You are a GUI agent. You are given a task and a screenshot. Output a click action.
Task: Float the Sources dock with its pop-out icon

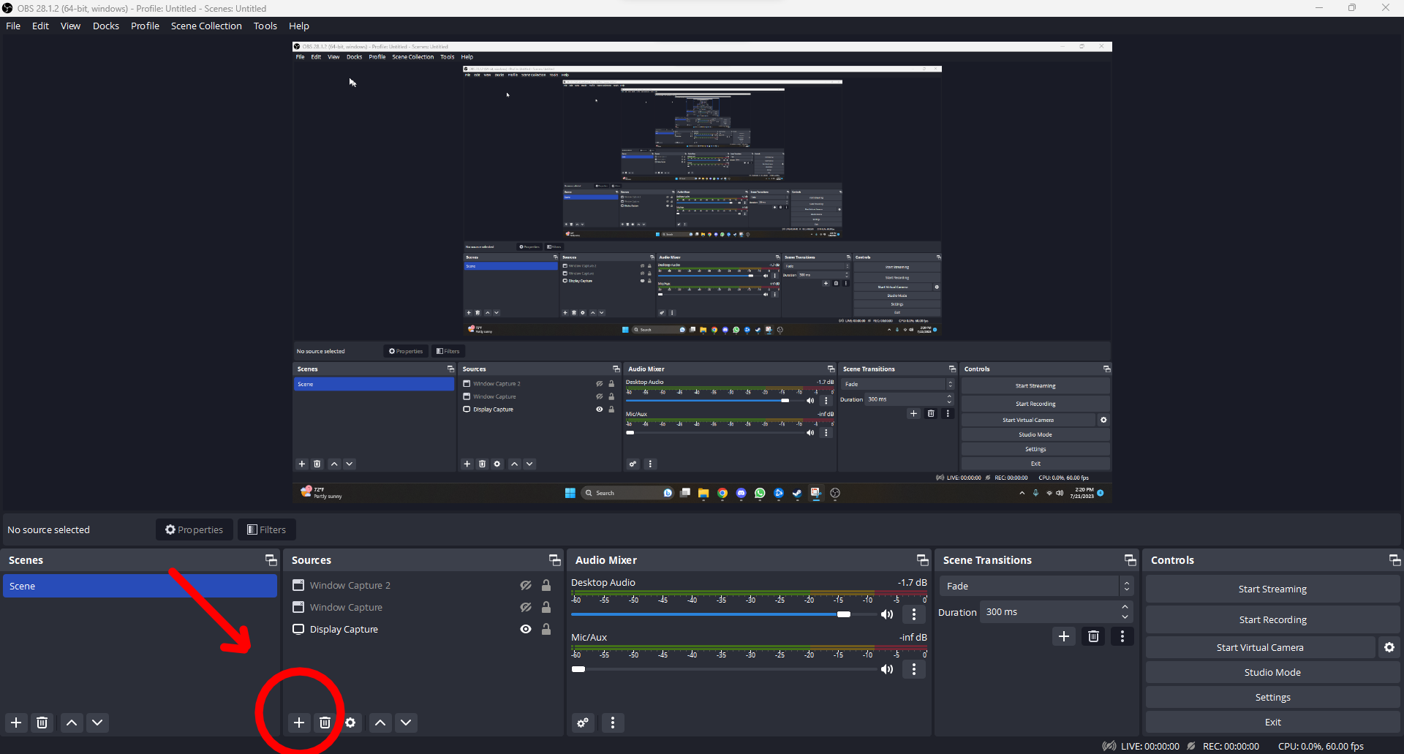tap(555, 560)
